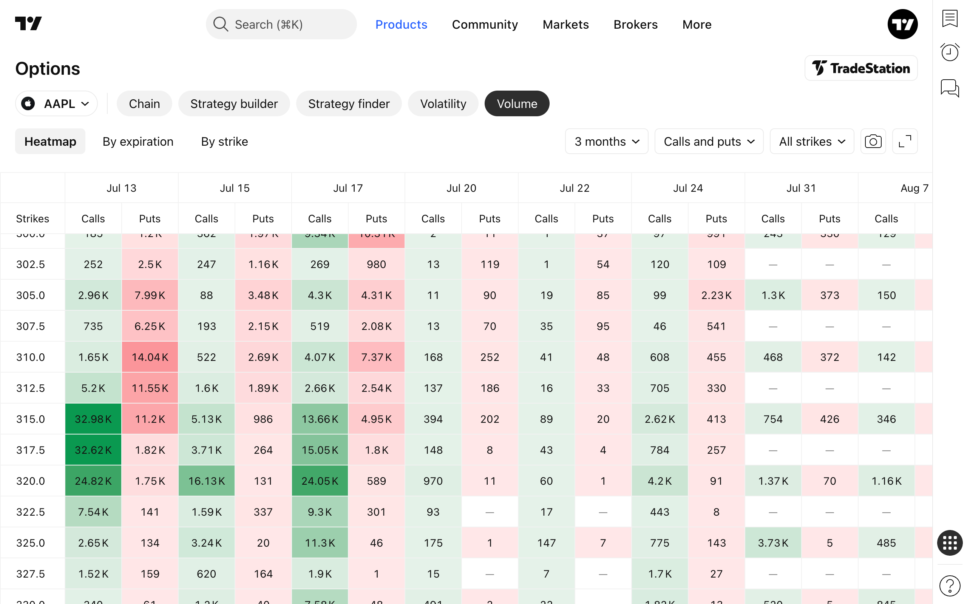The width and height of the screenshot is (967, 604).
Task: Click the TradingView logo home icon
Action: pos(28,24)
